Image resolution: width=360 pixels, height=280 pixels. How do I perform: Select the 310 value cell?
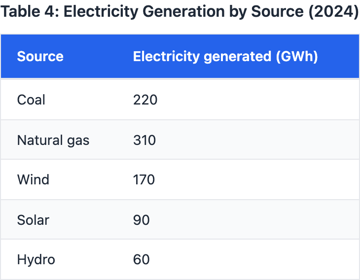144,140
